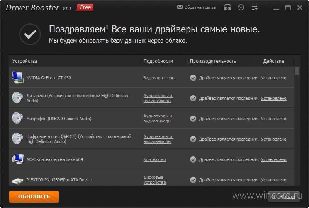Click the Действие column header

(274, 61)
